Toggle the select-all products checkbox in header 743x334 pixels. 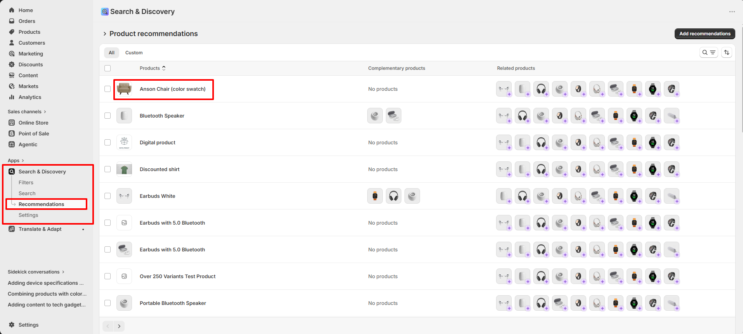(x=108, y=68)
